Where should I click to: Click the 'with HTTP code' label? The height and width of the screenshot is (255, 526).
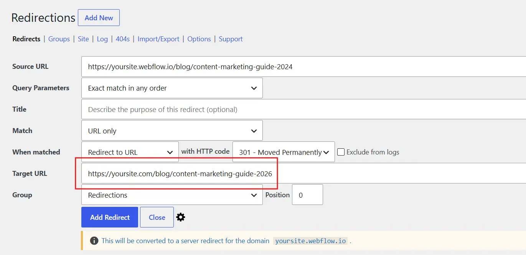coord(205,151)
